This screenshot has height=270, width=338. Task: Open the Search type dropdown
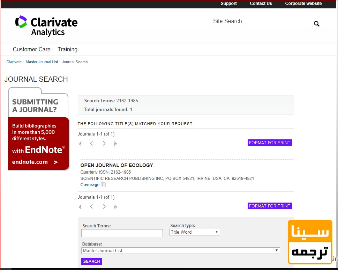pos(194,232)
